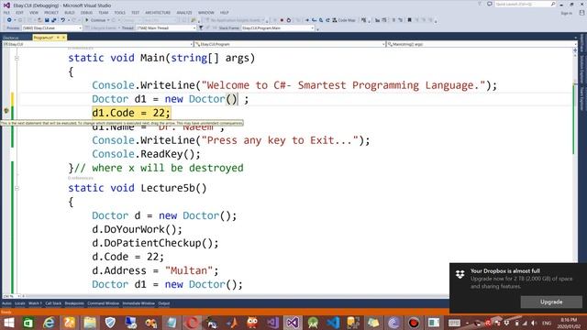Viewport: 587px width, 330px height.
Task: Open the Output tab
Action: [x=163, y=303]
